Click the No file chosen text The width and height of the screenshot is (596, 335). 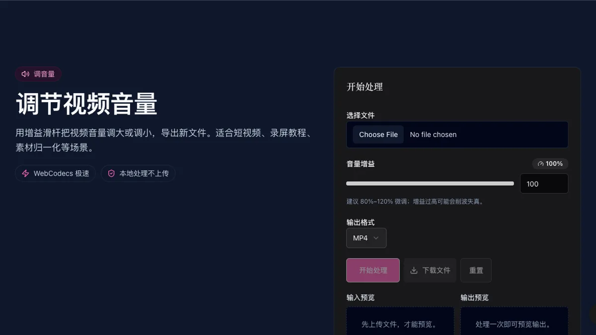[433, 134]
